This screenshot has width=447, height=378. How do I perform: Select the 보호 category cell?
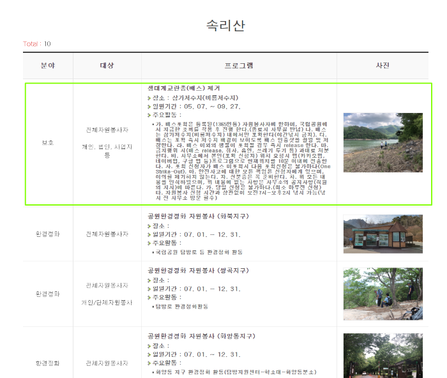[x=48, y=142]
